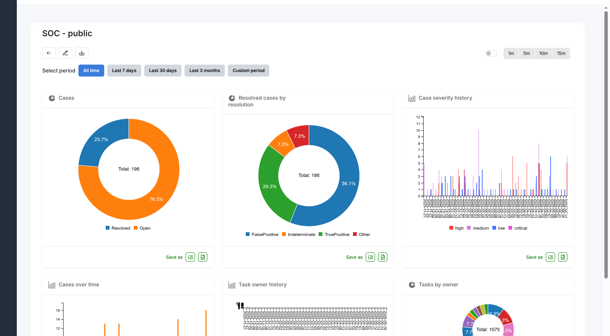Toggle Resolved legend in Cases chart
The width and height of the screenshot is (610, 336).
pos(118,228)
